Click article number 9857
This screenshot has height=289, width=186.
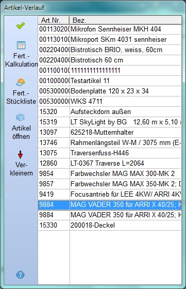pos(46,184)
